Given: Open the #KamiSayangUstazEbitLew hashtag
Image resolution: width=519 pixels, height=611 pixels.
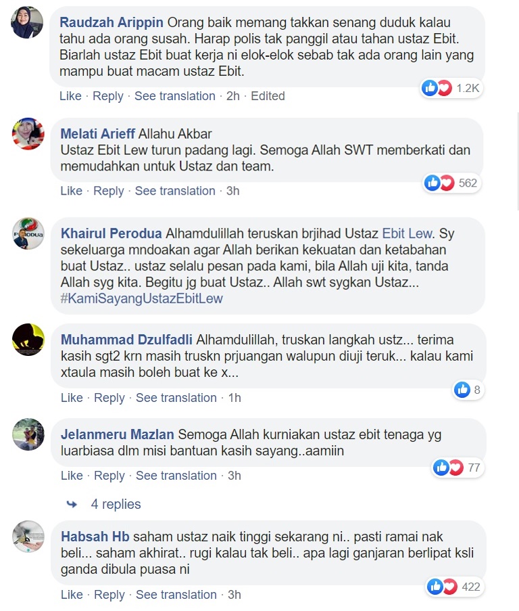Looking at the screenshot, I should [x=142, y=298].
